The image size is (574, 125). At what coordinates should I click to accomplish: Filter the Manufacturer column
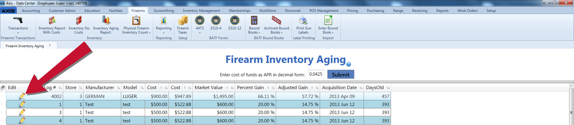click(x=118, y=88)
